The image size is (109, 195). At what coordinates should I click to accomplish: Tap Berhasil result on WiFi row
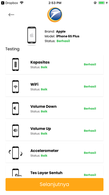(90, 86)
